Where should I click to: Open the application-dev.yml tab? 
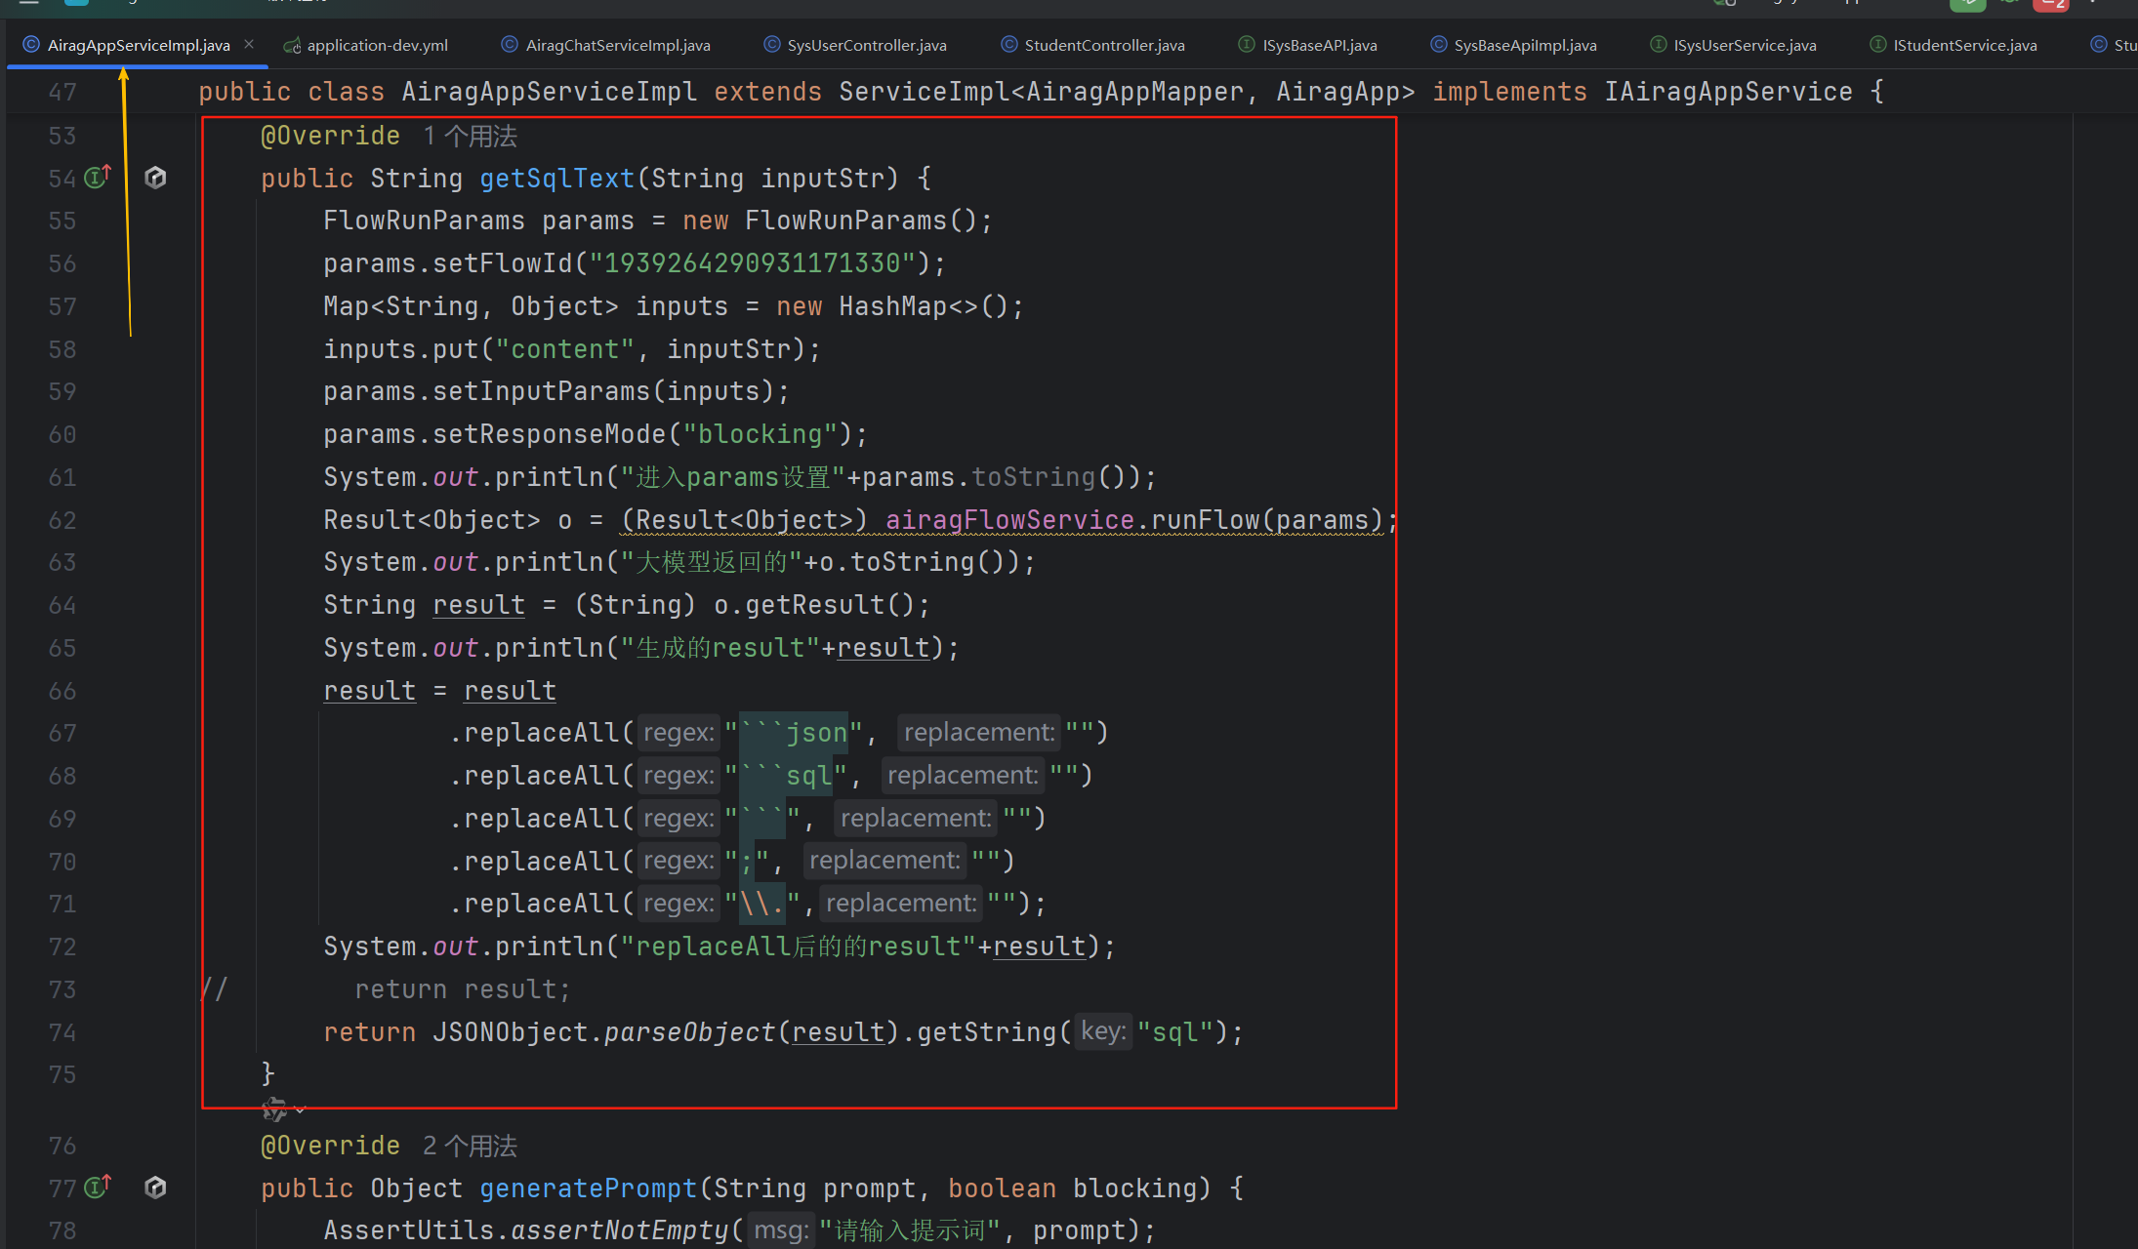pyautogui.click(x=366, y=45)
